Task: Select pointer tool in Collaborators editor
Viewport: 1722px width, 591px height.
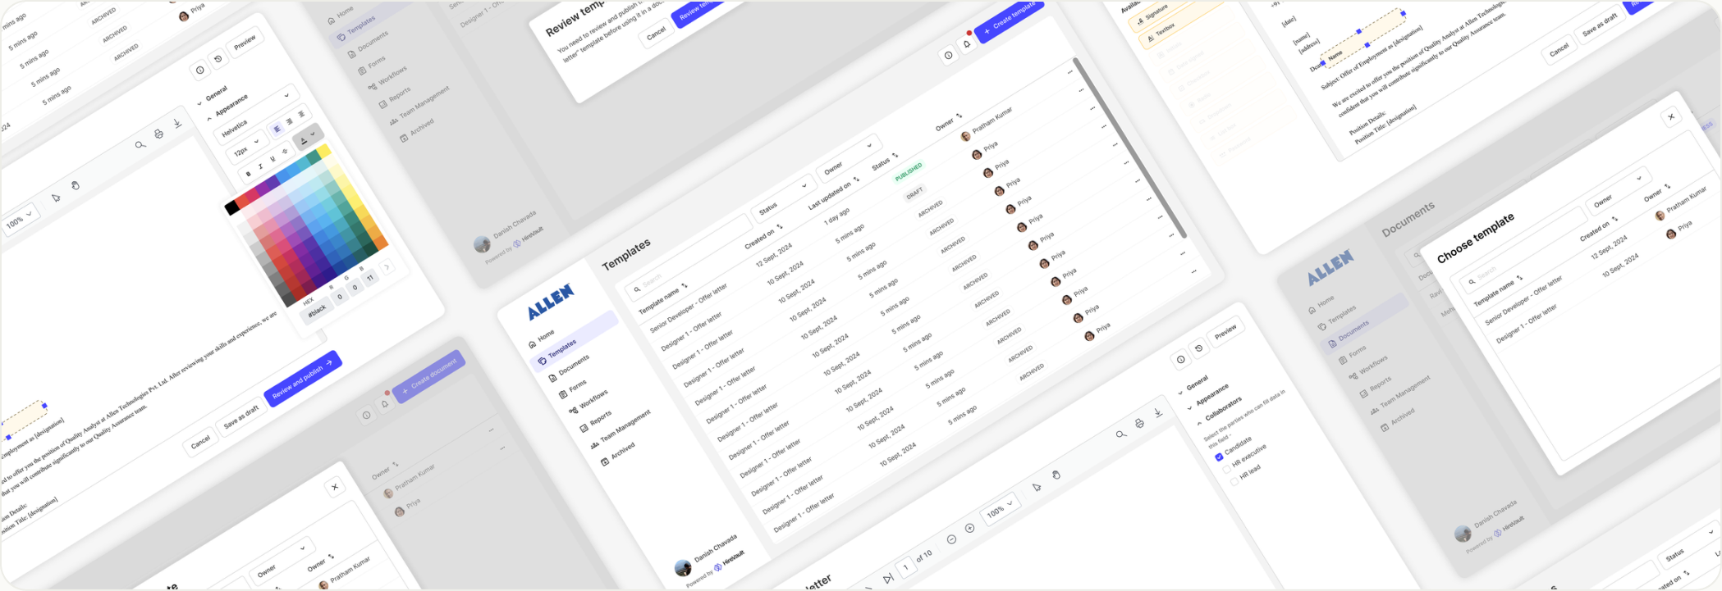Action: pos(1037,487)
